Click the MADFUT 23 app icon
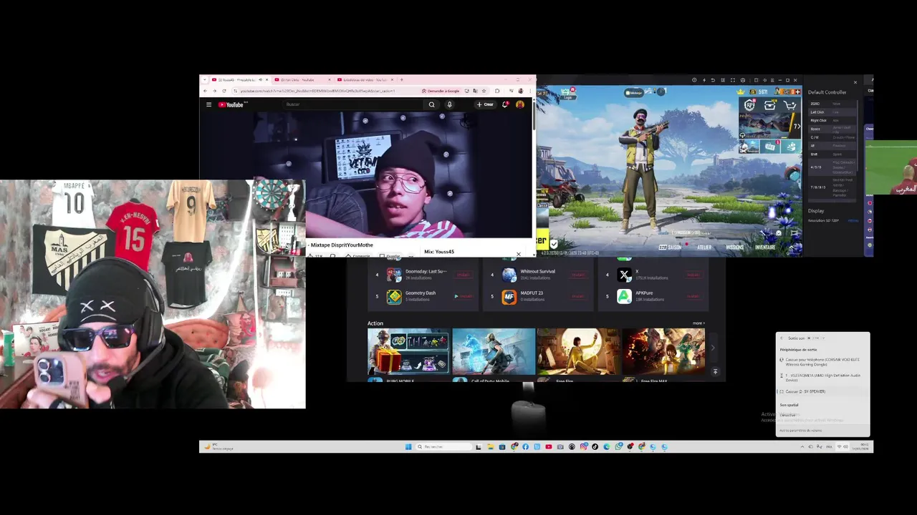This screenshot has width=917, height=515. (509, 296)
